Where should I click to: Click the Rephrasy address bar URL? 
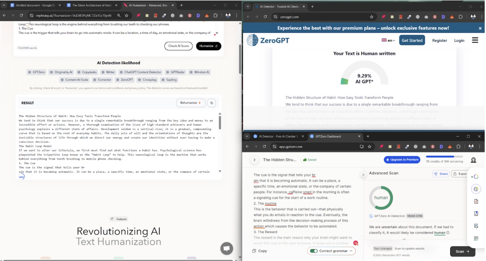pyautogui.click(x=73, y=15)
